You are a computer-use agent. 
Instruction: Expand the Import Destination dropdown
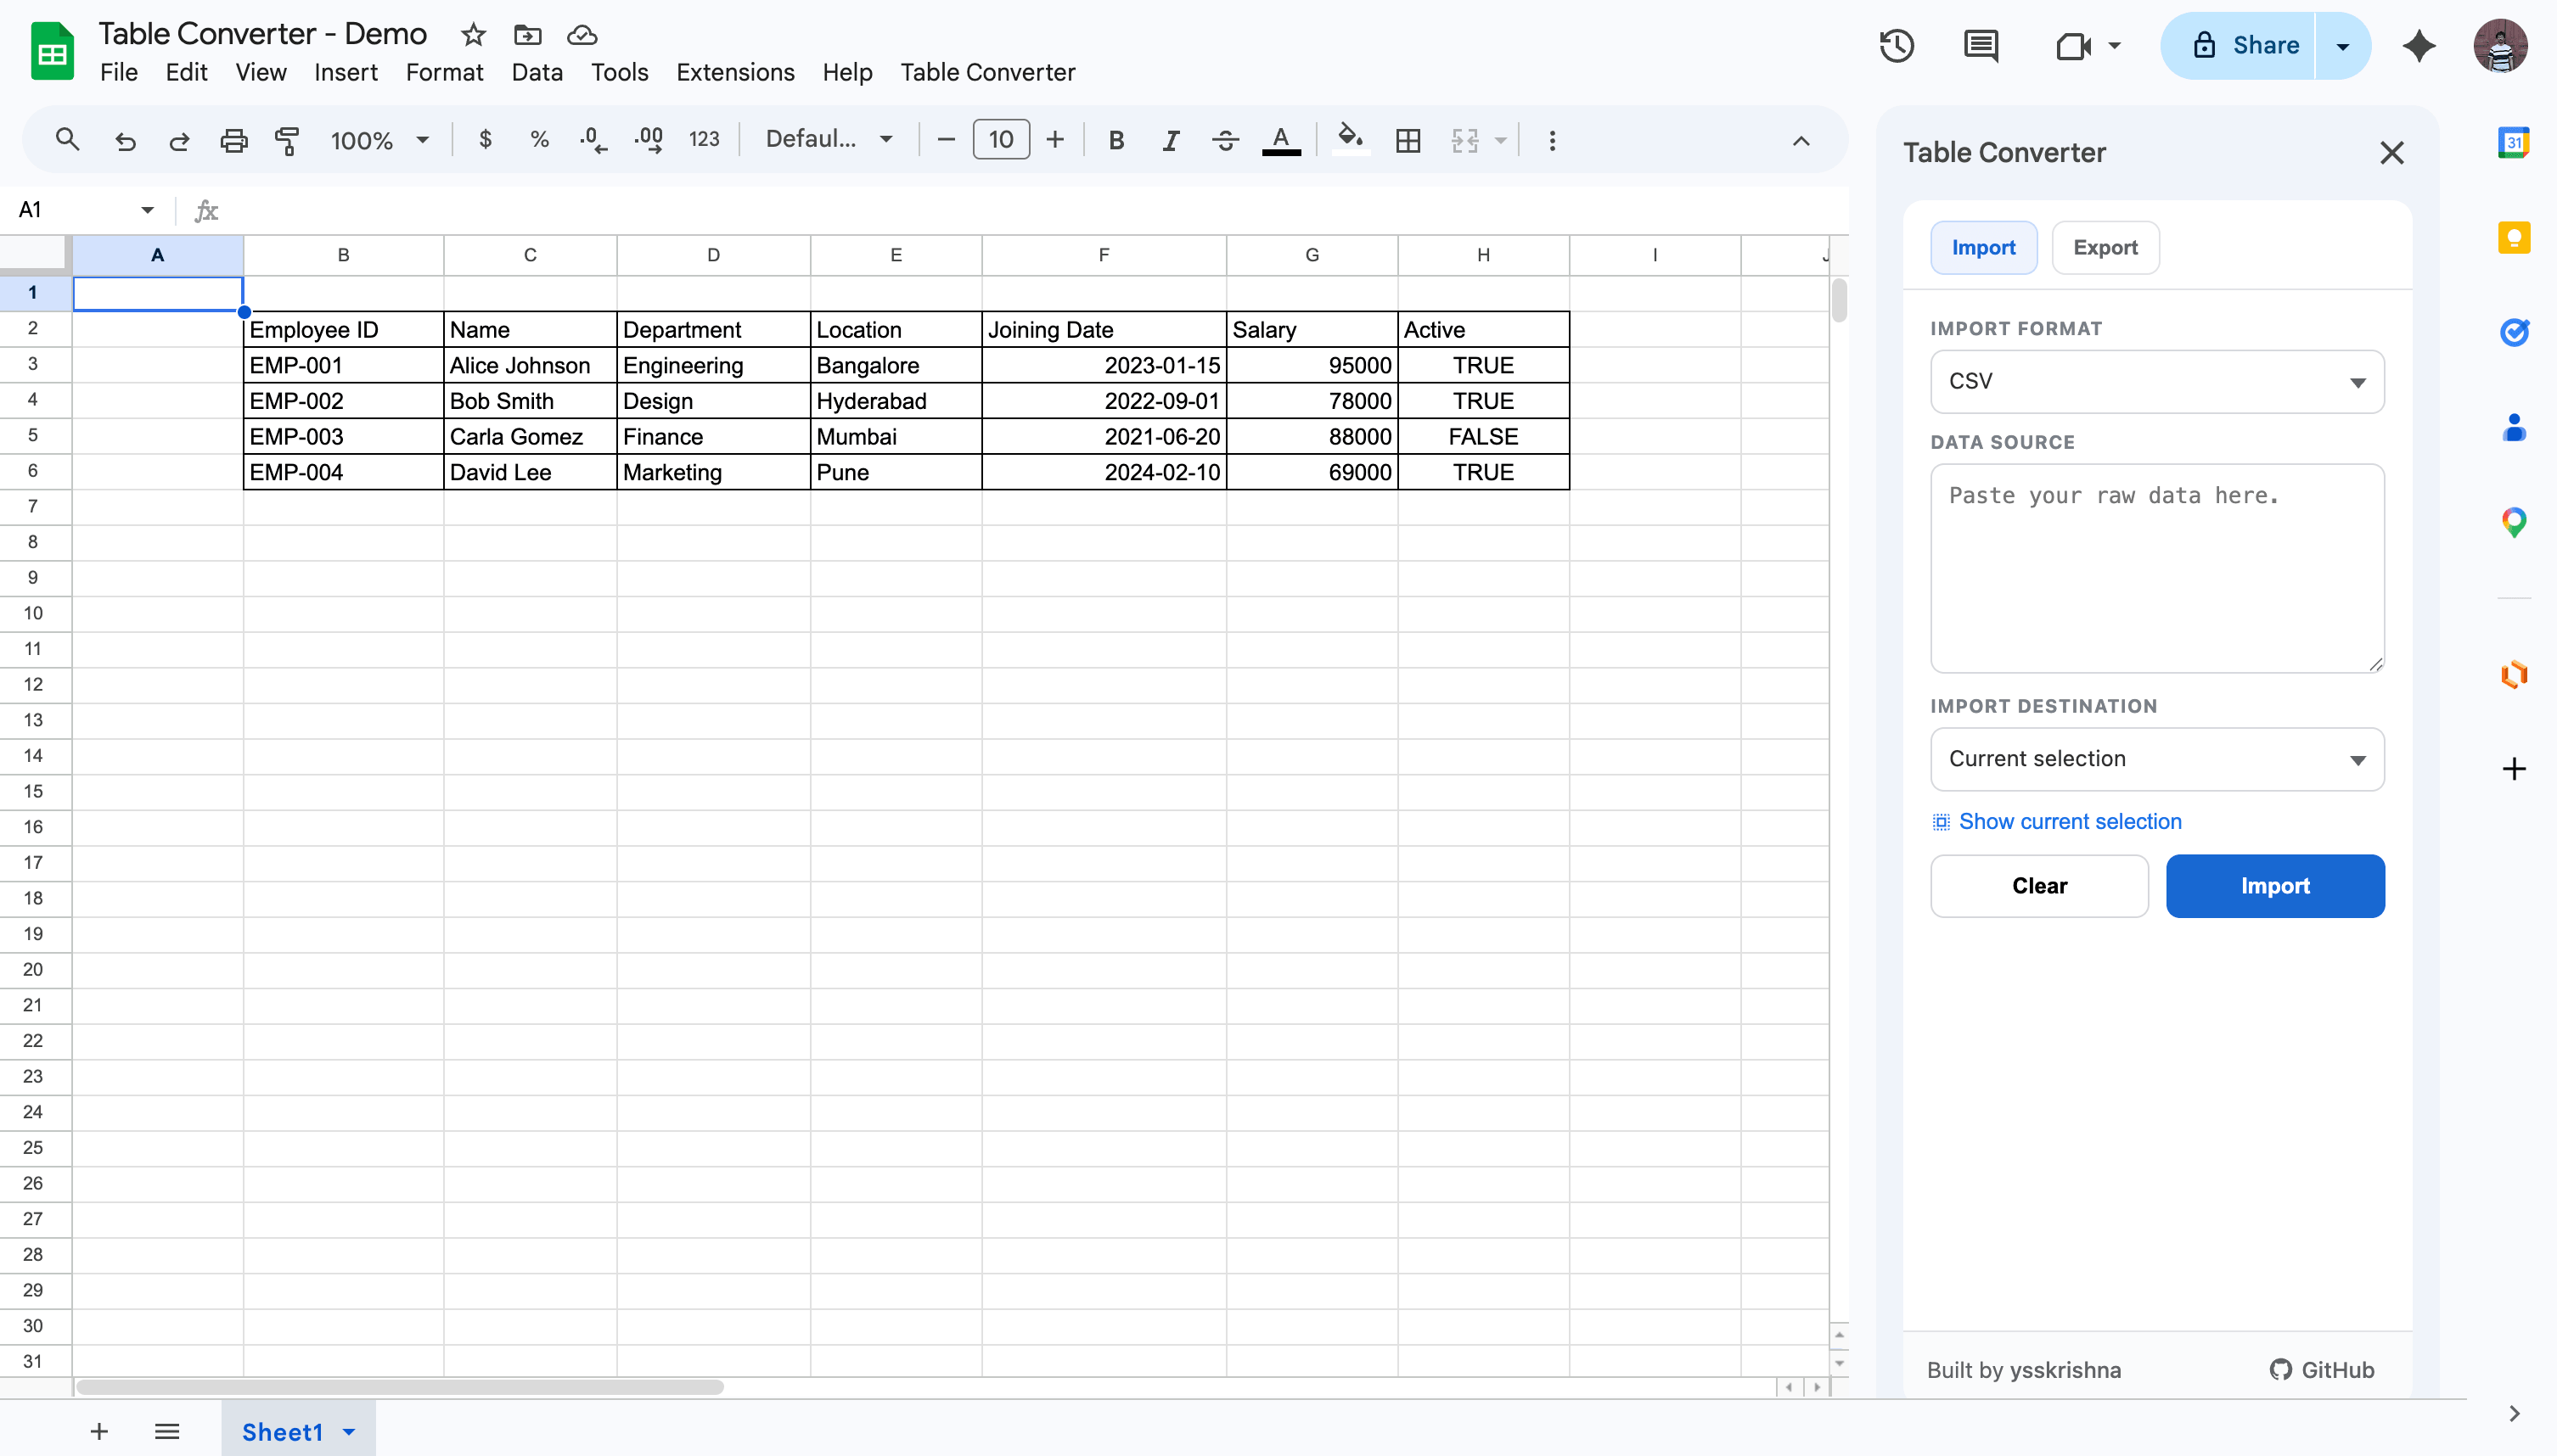2157,759
